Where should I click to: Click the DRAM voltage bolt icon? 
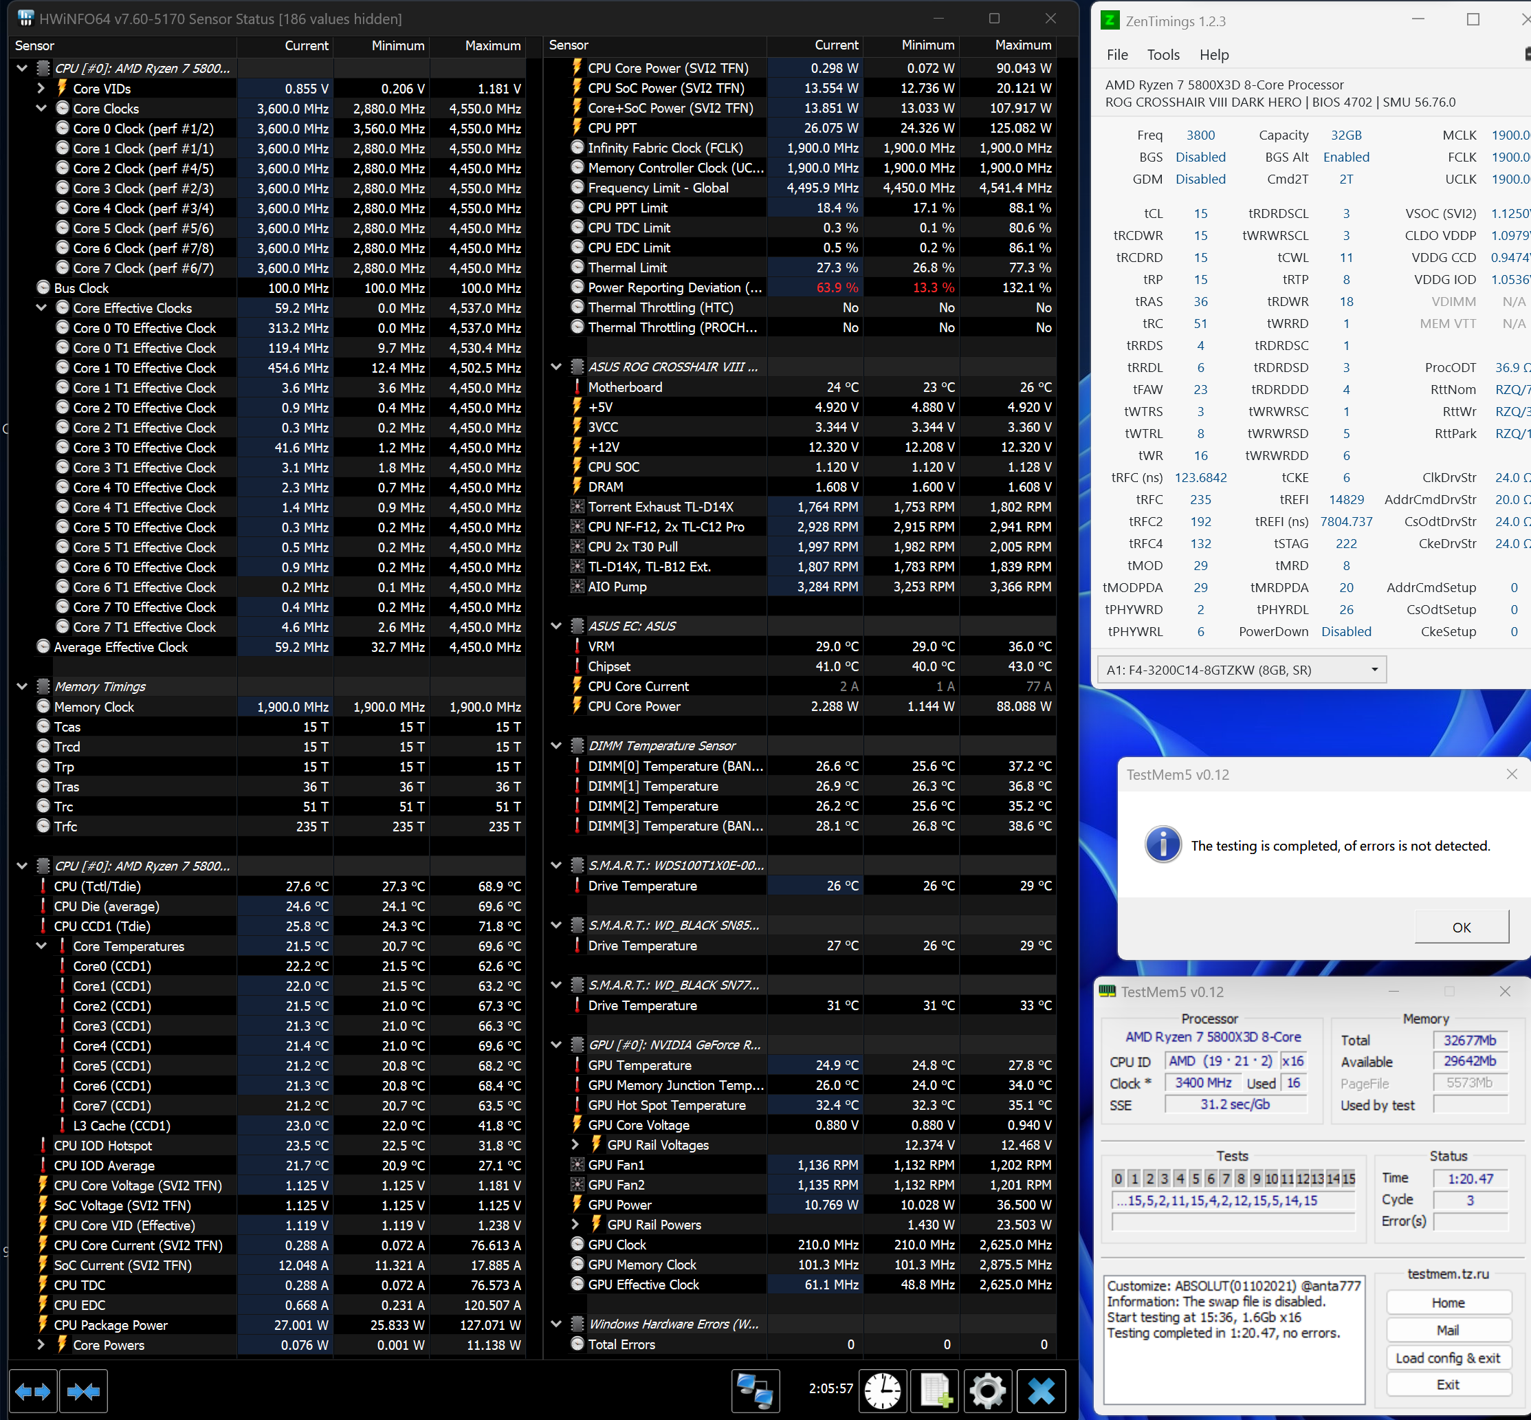[577, 486]
